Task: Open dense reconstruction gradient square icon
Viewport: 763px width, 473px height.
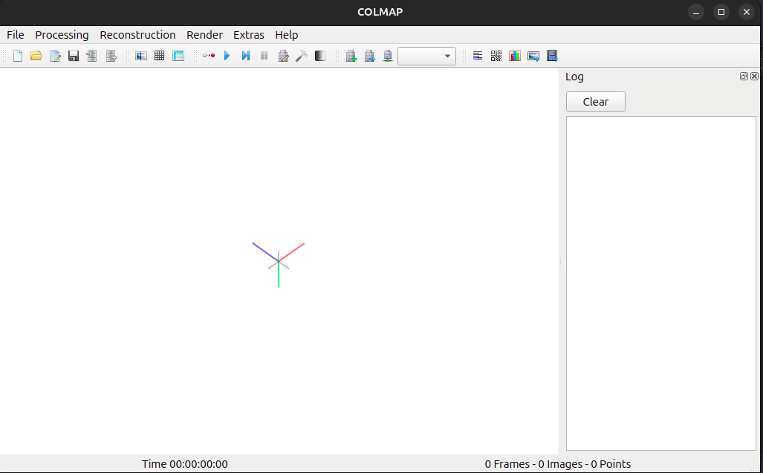Action: point(319,56)
